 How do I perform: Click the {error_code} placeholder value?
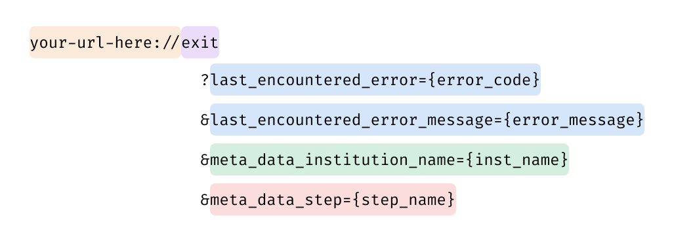[484, 80]
